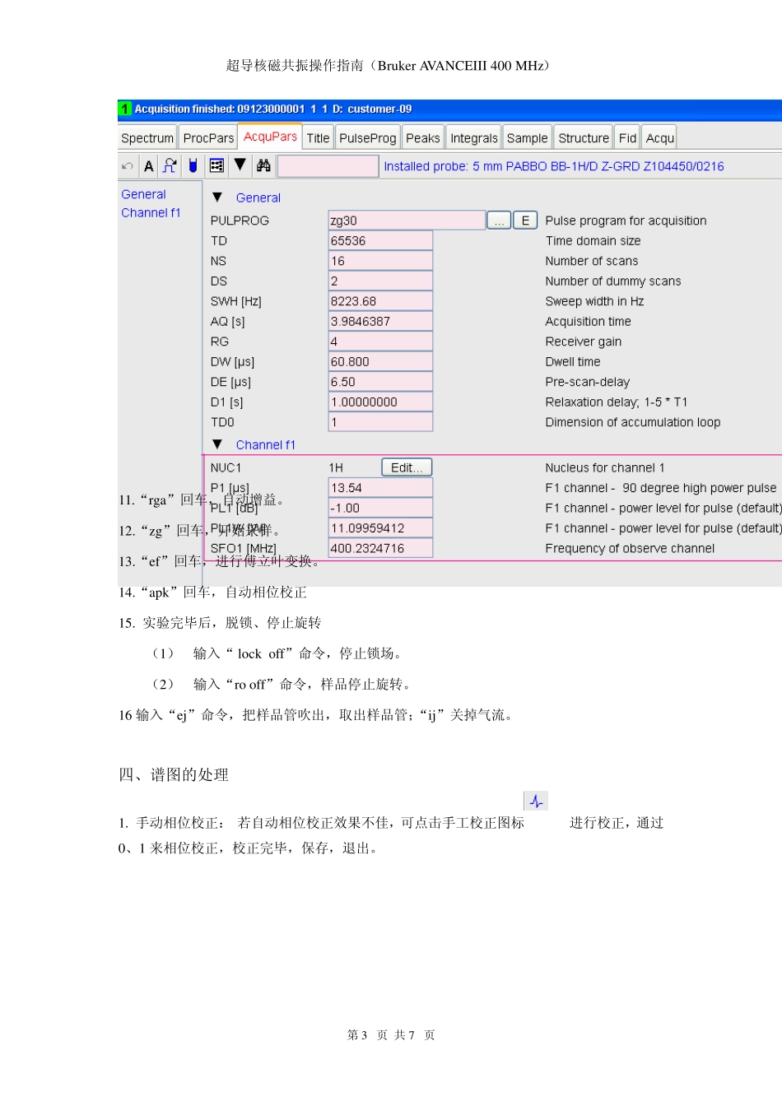Click the pulse-shape icon next to 'A'
The height and width of the screenshot is (1106, 782).
click(170, 165)
